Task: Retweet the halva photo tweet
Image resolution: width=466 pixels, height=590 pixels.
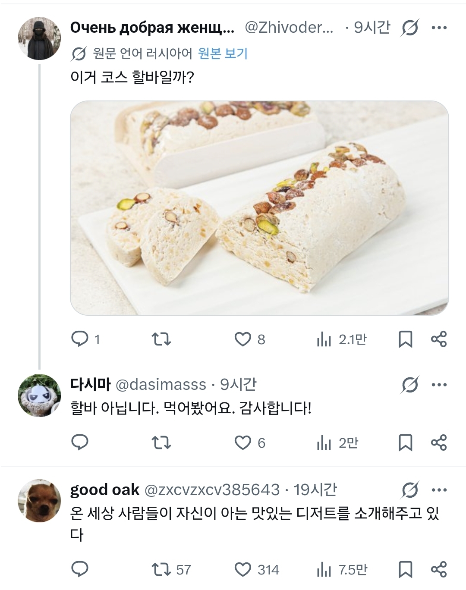Action: 162,339
